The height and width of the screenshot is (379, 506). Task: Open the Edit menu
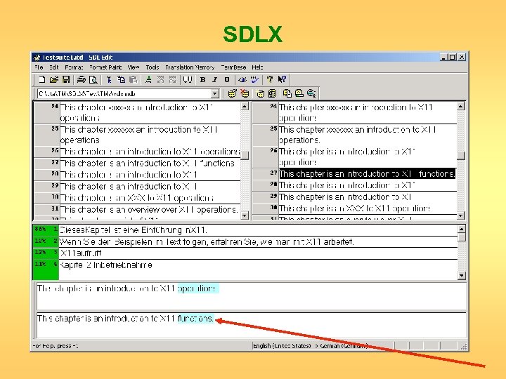[54, 67]
